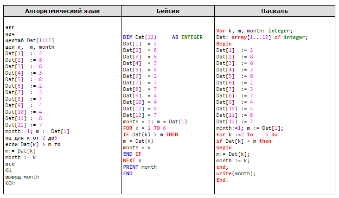The width and height of the screenshot is (339, 198).
Task: Click the 'if Dat[k] > m then' line
Action: 243,141
